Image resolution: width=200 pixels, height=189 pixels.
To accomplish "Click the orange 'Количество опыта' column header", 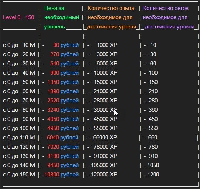I will pos(111,8).
